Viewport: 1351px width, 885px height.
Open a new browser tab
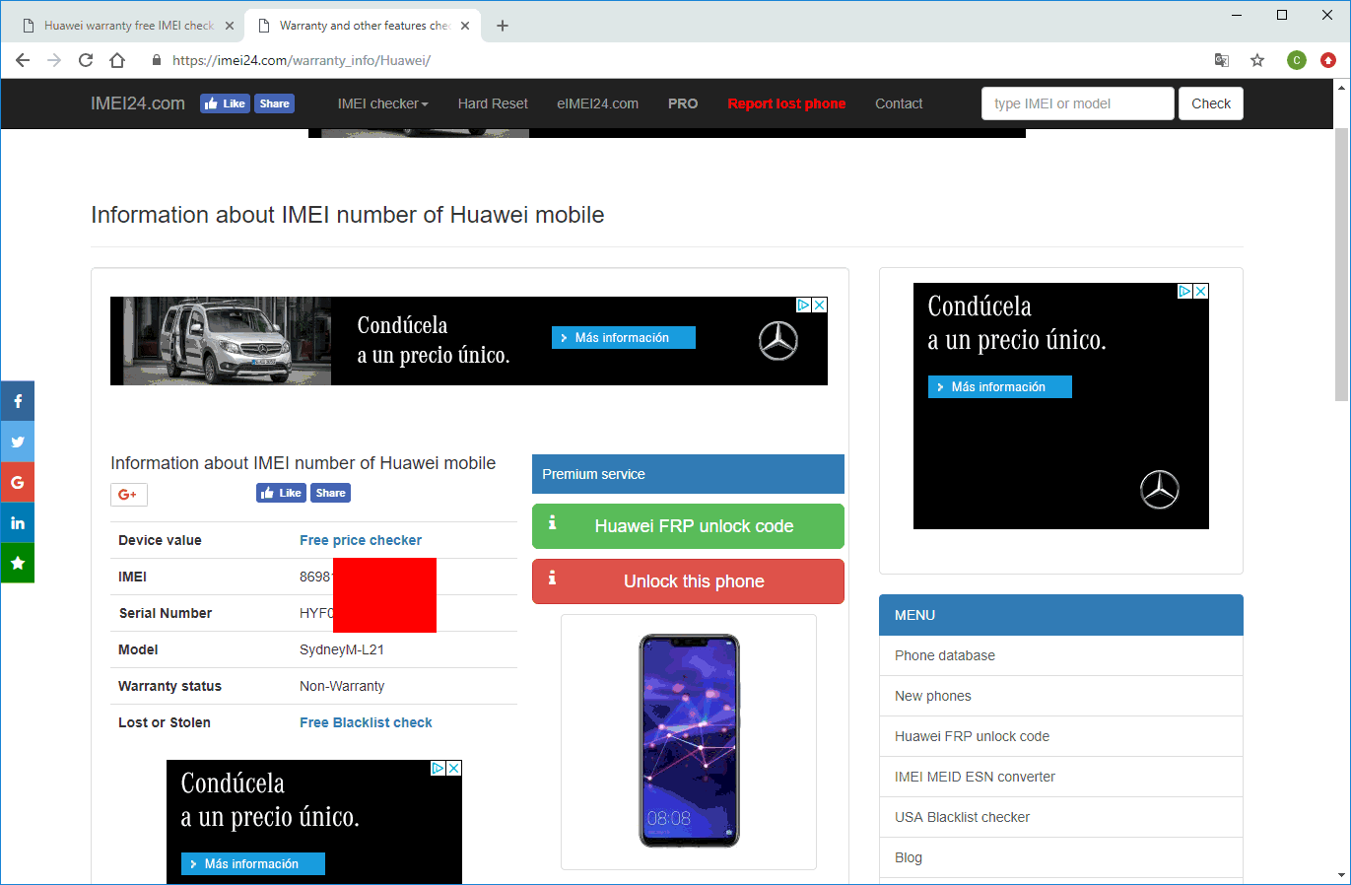pyautogui.click(x=503, y=26)
